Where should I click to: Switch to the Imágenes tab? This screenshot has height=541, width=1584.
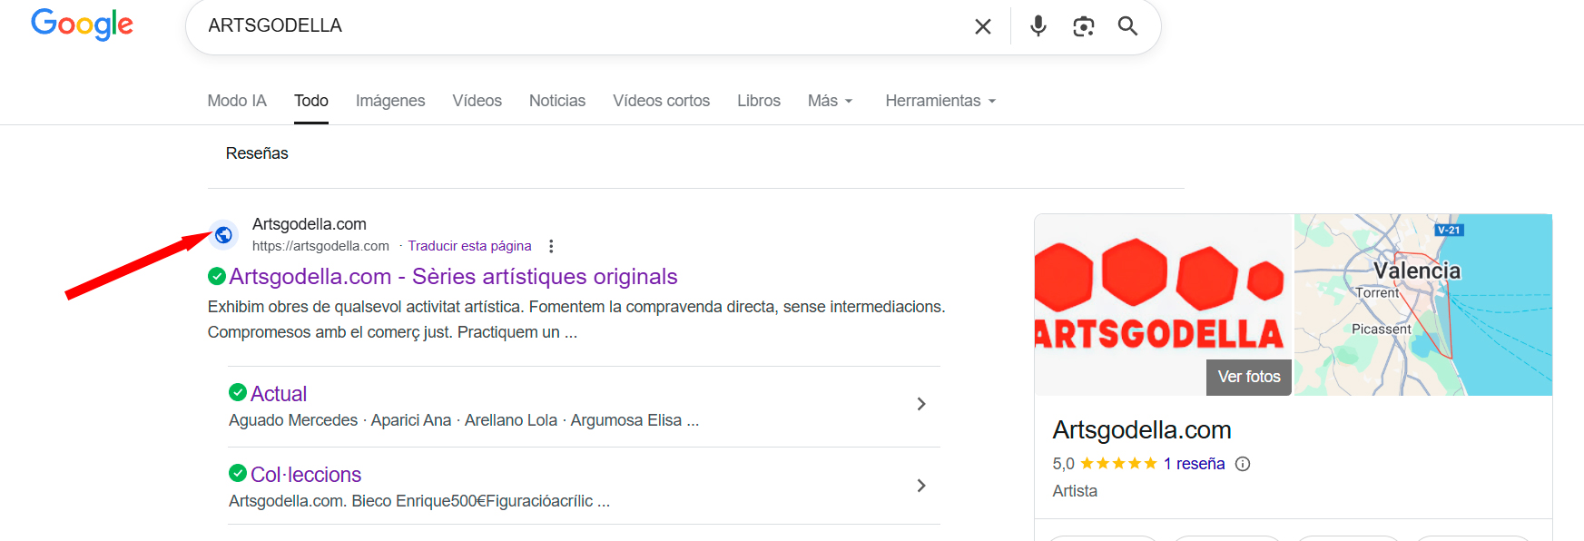[x=390, y=101]
